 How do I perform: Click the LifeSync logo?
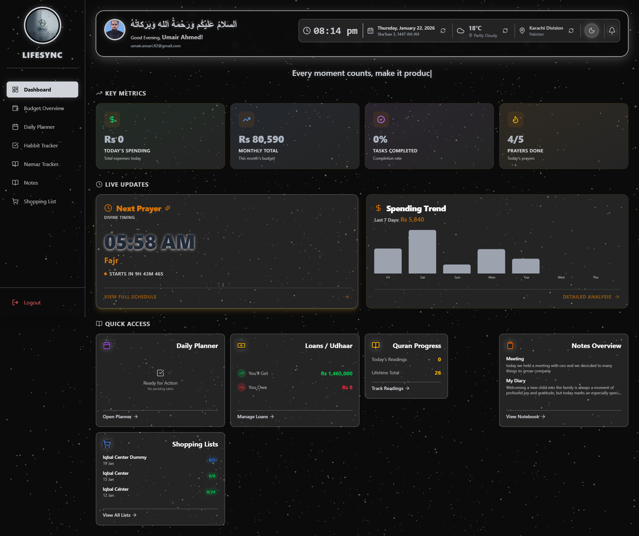tap(43, 25)
